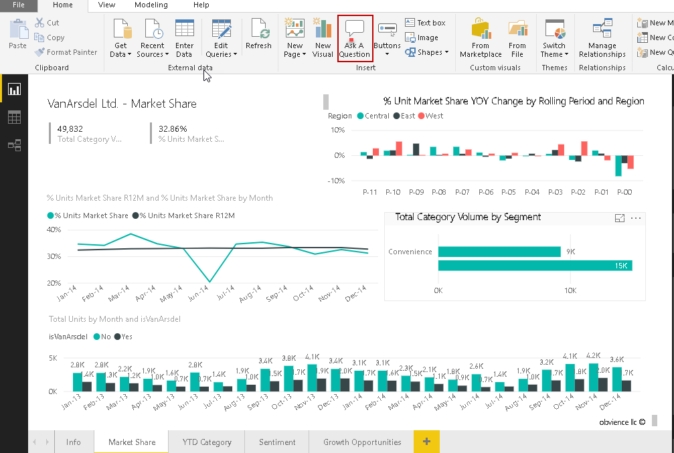Click the Cut scissors command
This screenshot has height=453, width=674.
coord(47,22)
